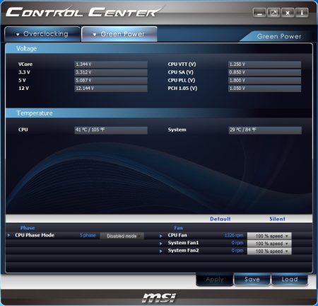Open the info button in the title bar
The width and height of the screenshot is (318, 306).
tap(302, 13)
